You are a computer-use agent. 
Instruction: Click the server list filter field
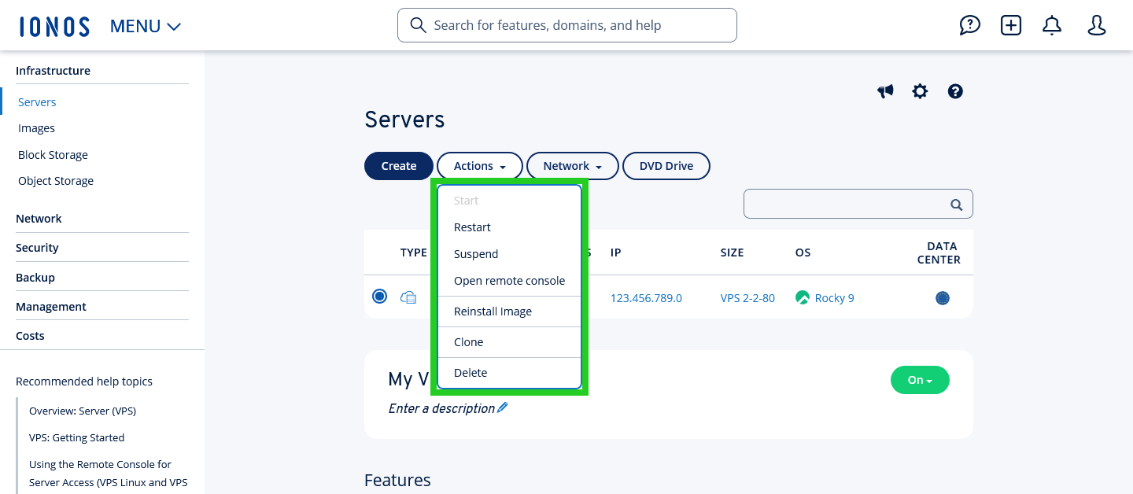(x=858, y=204)
